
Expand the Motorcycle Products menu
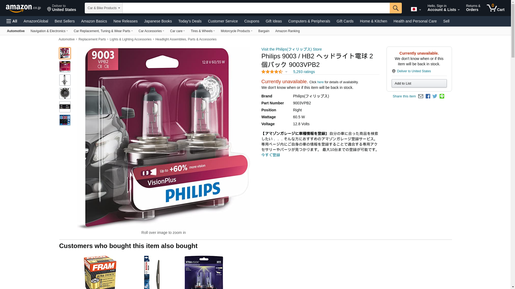point(236,31)
